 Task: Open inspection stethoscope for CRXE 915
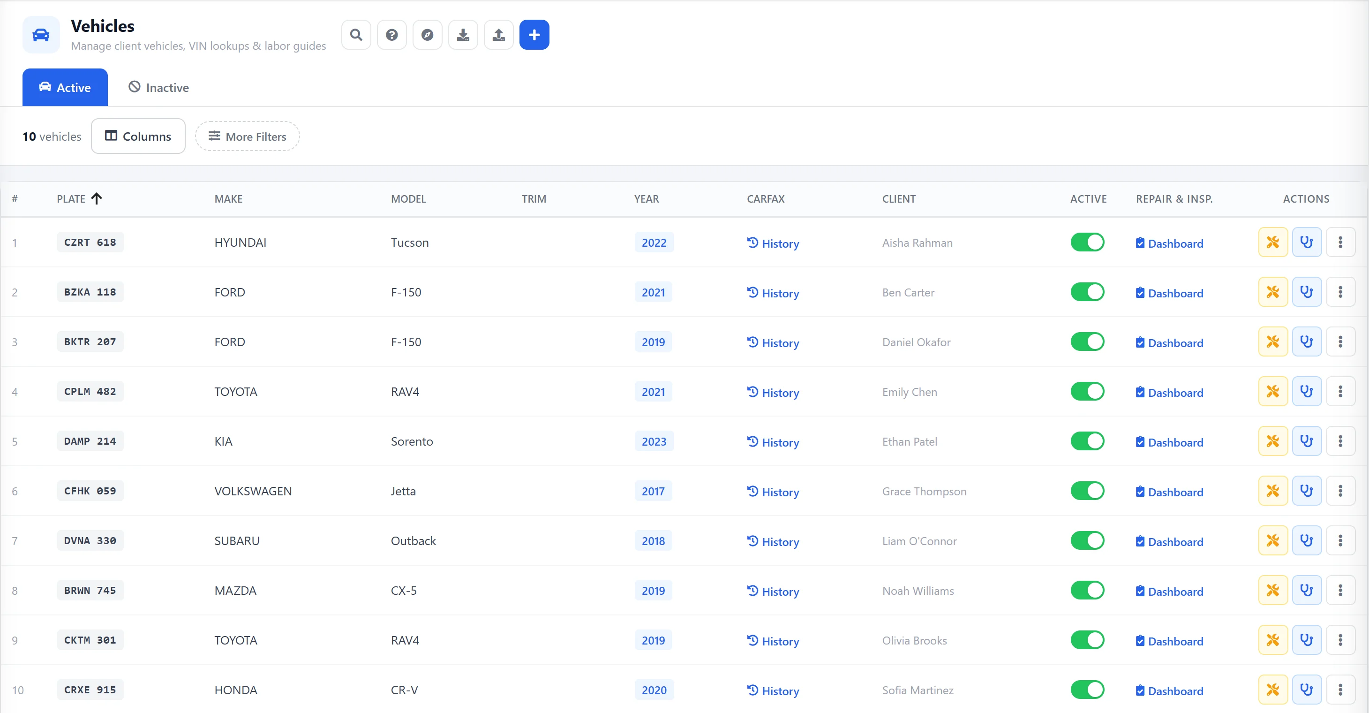click(x=1306, y=690)
